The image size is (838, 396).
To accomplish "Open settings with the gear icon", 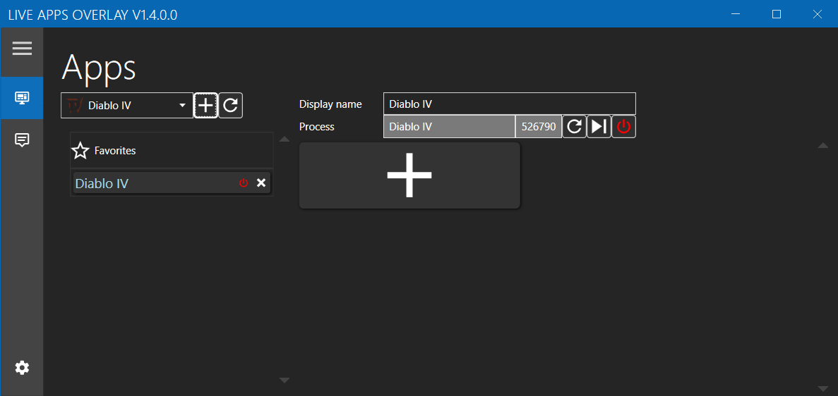I will tap(22, 368).
